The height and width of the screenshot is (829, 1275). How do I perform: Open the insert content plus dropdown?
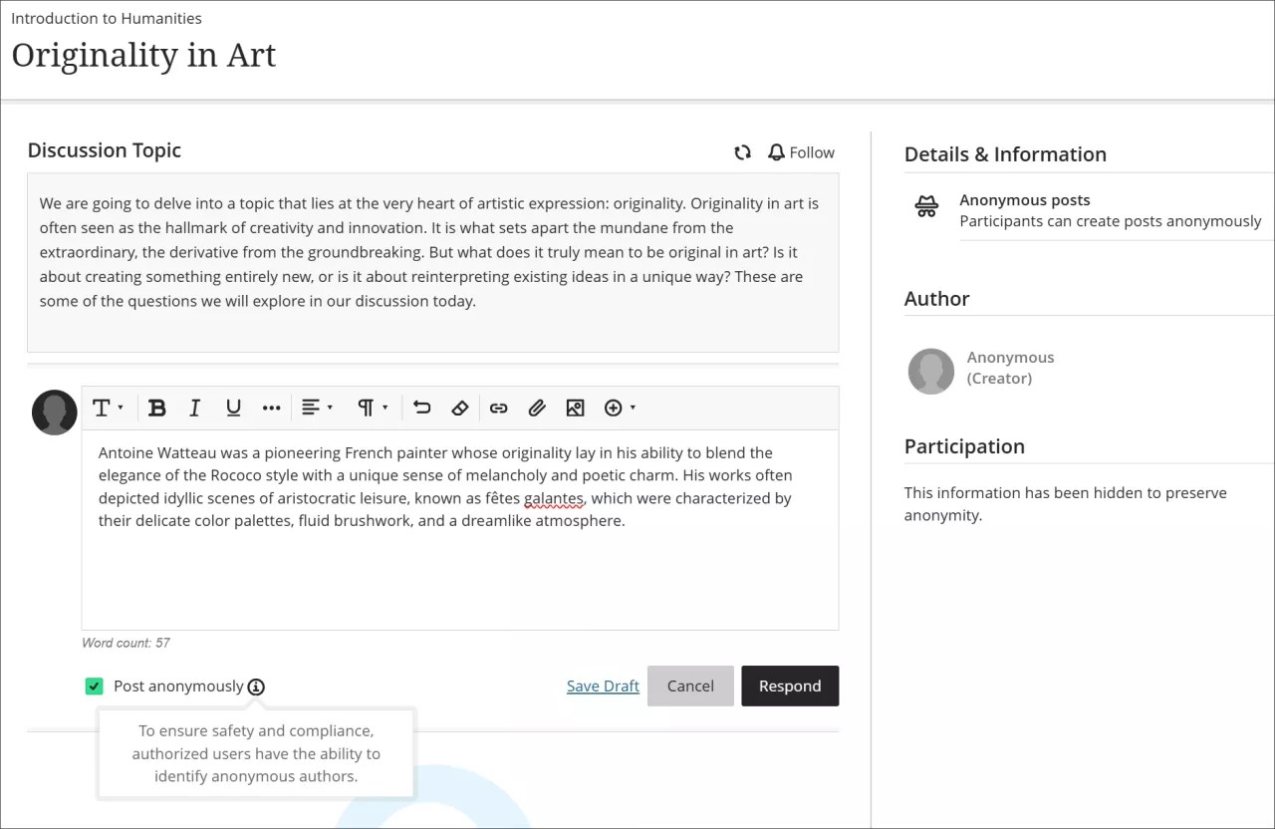coord(619,408)
